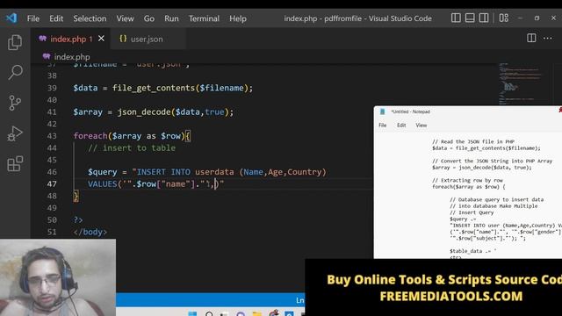This screenshot has width=562, height=316.
Task: Open the Extensions view
Action: tap(15, 164)
